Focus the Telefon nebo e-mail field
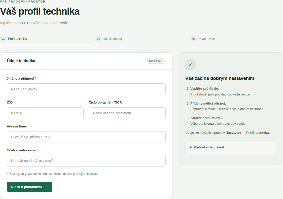The height and width of the screenshot is (199, 283). click(x=86, y=161)
